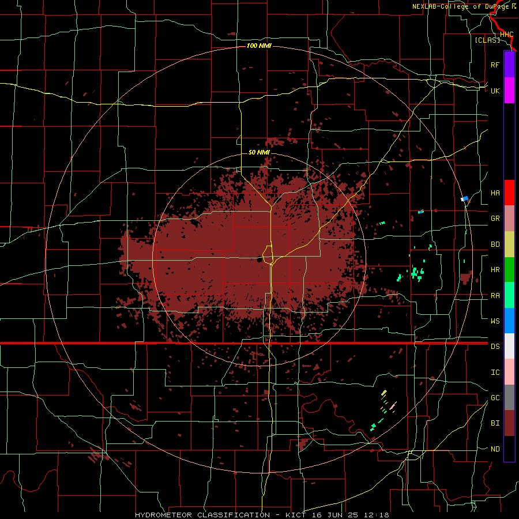The width and height of the screenshot is (519, 519).
Task: Click the HR legend label
Action: point(495,270)
